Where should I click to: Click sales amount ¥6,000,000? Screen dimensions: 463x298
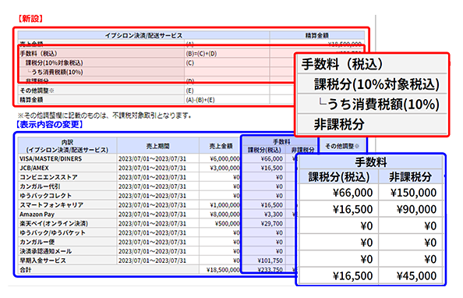pos(224,159)
